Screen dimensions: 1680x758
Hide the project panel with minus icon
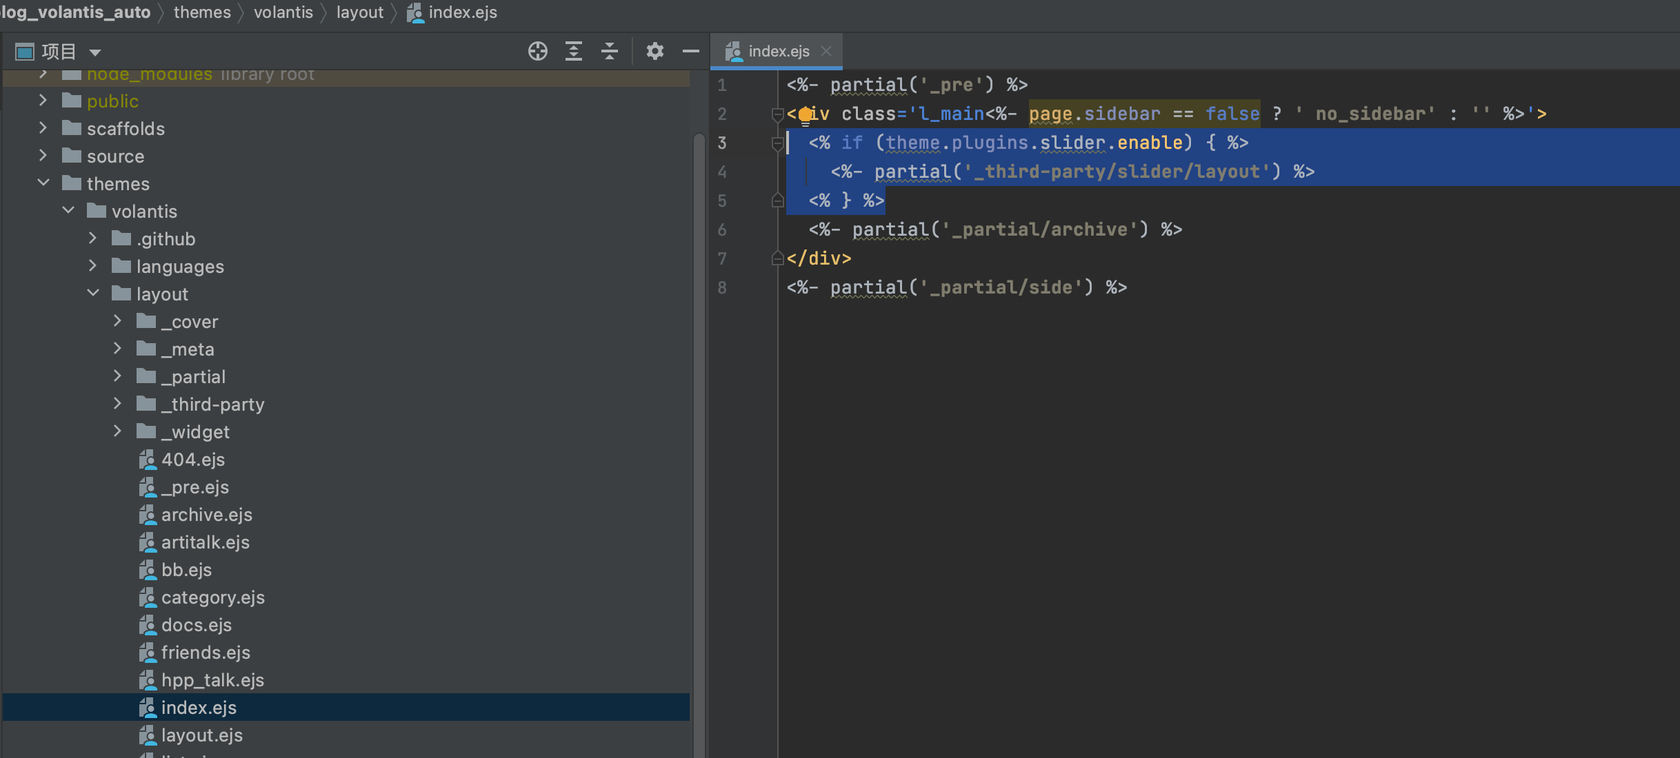click(690, 51)
